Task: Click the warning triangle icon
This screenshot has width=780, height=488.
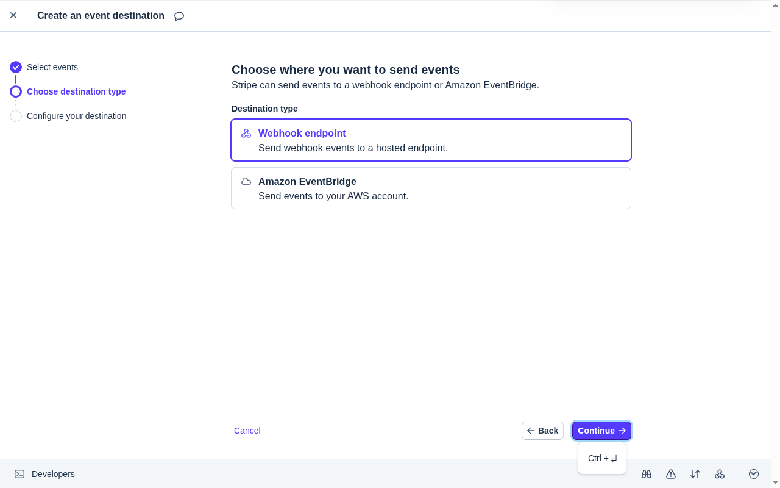Action: pos(671,474)
